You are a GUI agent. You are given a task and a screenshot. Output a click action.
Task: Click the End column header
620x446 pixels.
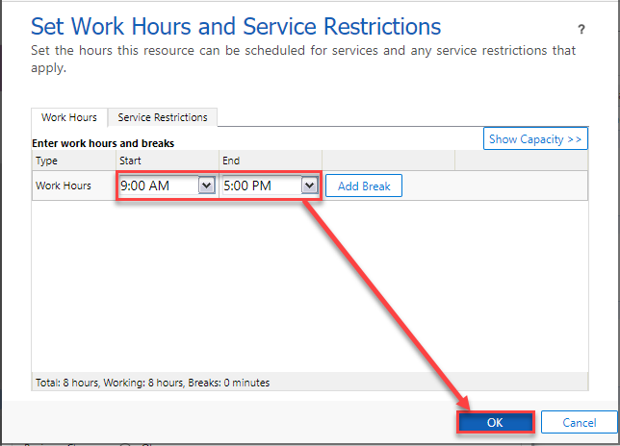tap(231, 161)
